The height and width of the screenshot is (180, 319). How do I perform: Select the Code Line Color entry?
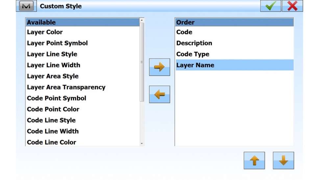click(x=51, y=142)
